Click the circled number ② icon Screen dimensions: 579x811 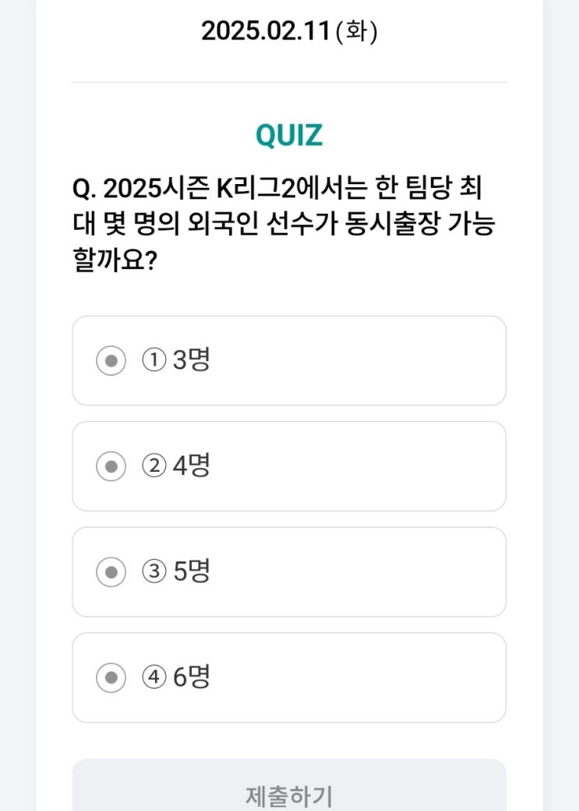pyautogui.click(x=154, y=466)
